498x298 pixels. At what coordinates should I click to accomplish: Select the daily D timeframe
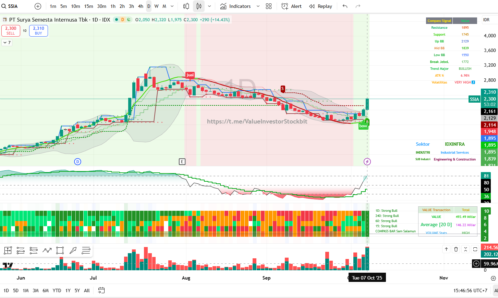click(149, 6)
